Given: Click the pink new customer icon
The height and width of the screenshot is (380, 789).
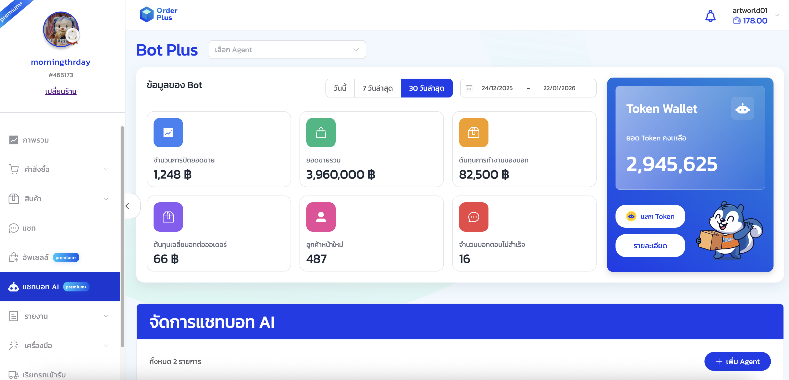Looking at the screenshot, I should [x=321, y=217].
